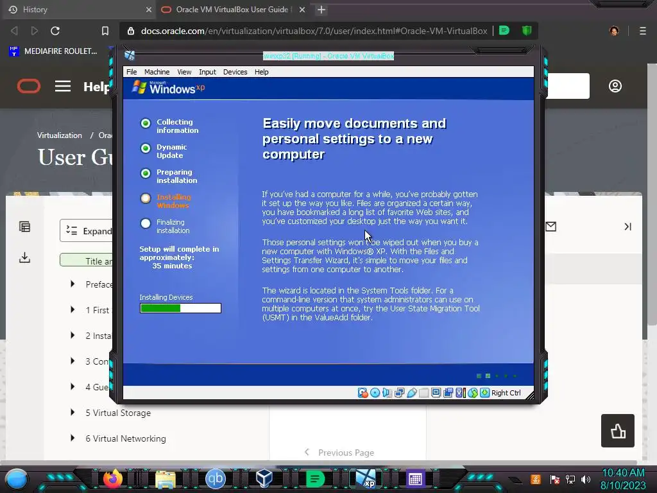Screen dimensions: 657x493
Task: Collapse the right panel arrow icon
Action: 627,227
